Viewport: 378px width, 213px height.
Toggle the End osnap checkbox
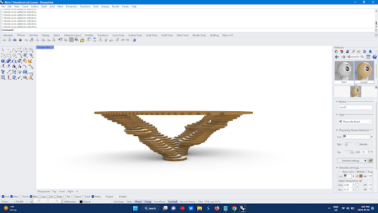tap(3, 196)
